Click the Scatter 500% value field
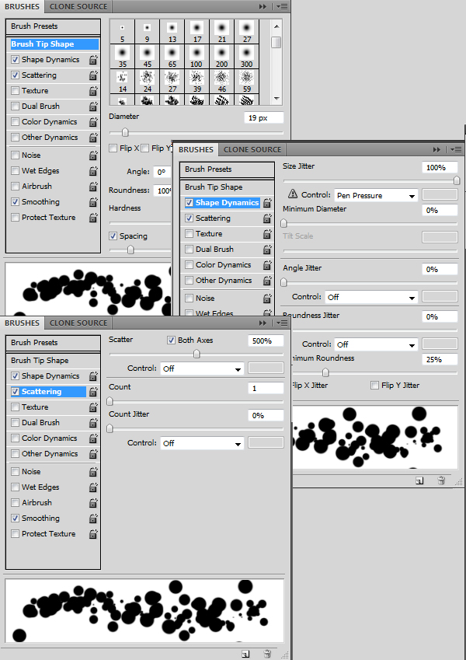 coord(266,341)
